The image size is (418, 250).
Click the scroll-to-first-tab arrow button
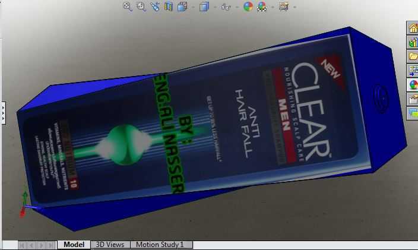click(x=22, y=245)
